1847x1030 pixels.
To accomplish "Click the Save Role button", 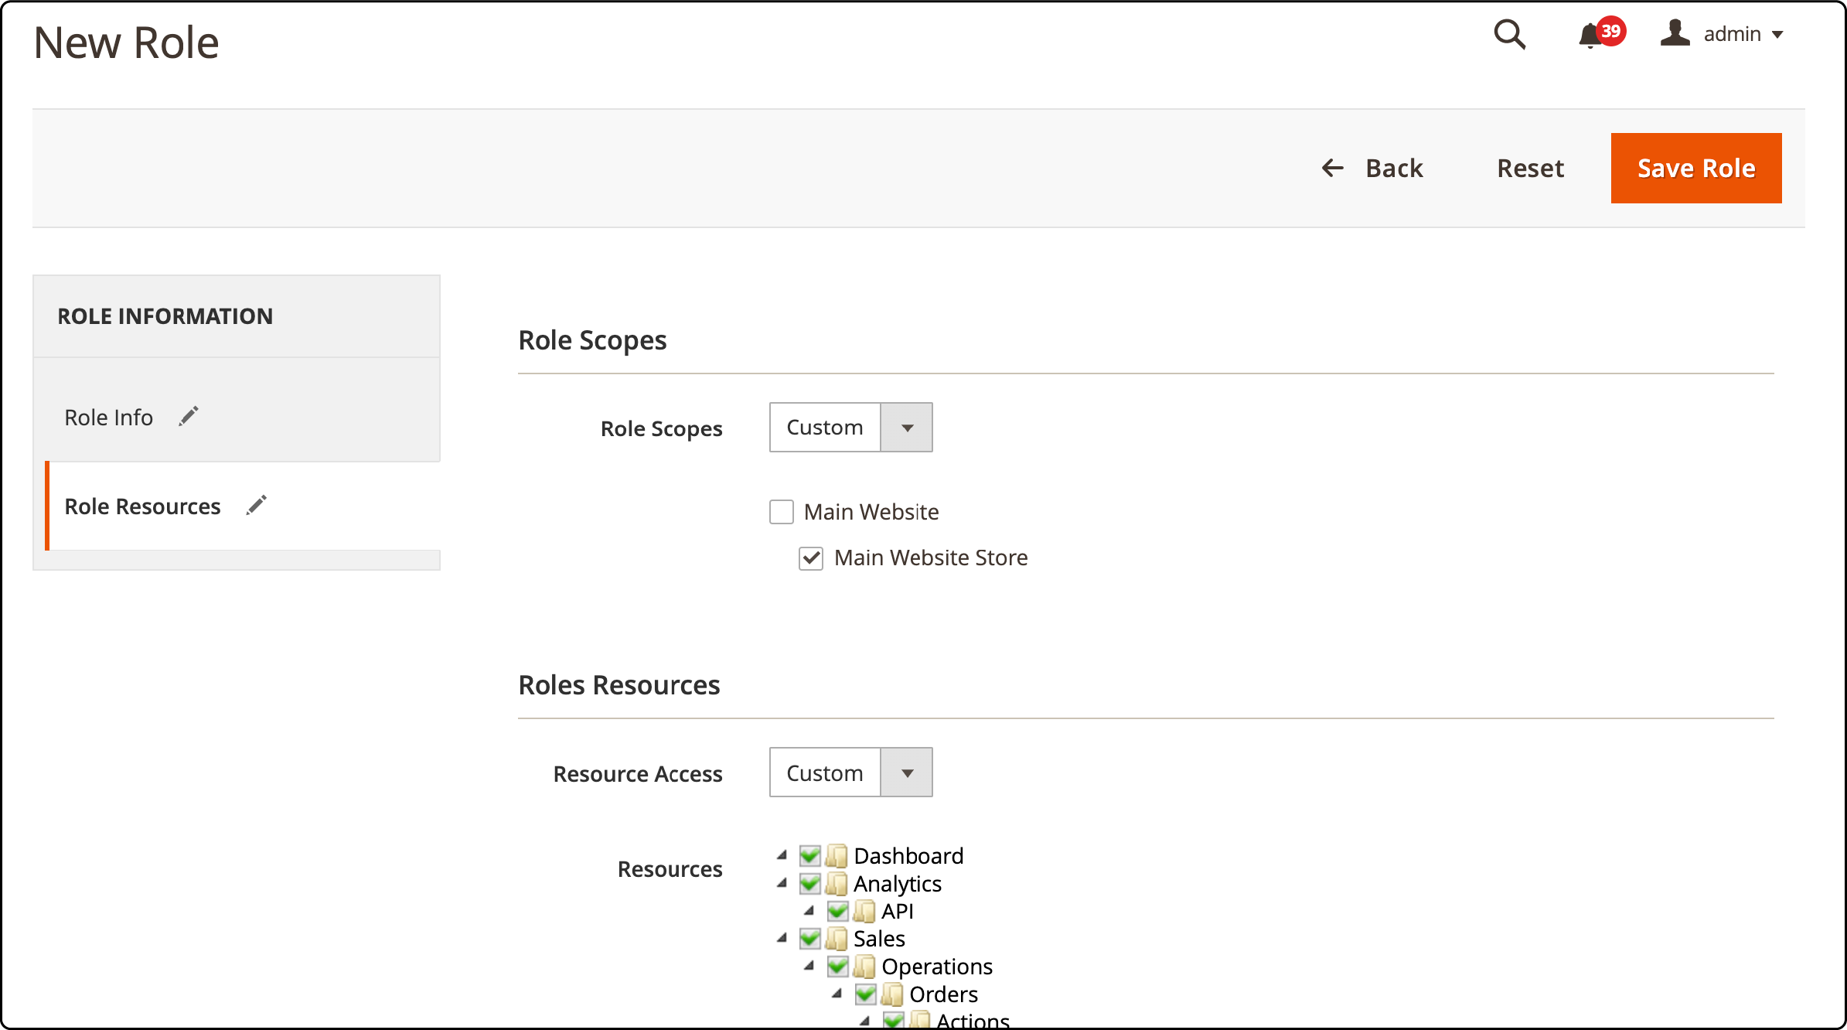I will click(1696, 168).
